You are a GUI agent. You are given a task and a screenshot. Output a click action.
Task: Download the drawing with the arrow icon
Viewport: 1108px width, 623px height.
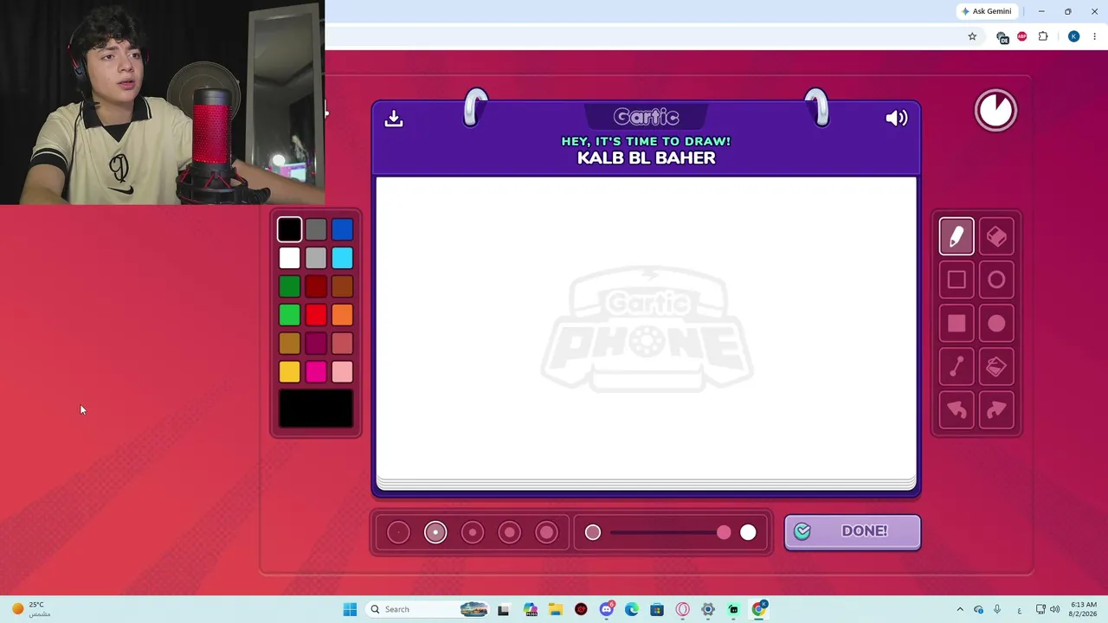[x=394, y=119]
